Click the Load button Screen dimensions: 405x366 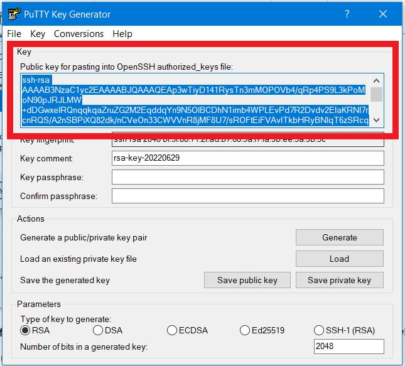coord(340,259)
